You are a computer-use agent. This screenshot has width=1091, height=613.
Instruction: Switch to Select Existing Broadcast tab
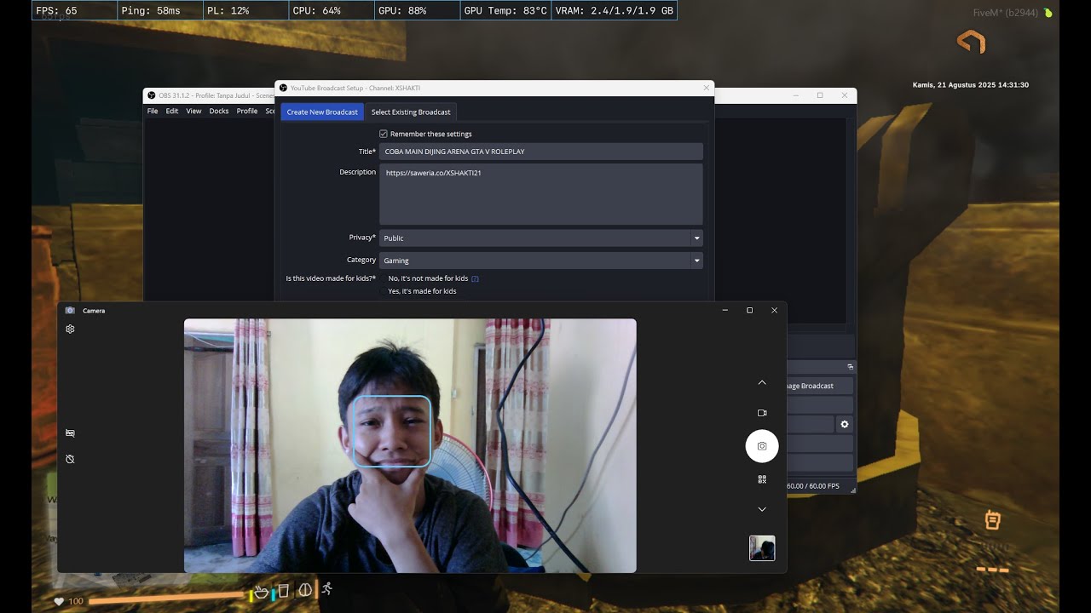click(x=411, y=112)
